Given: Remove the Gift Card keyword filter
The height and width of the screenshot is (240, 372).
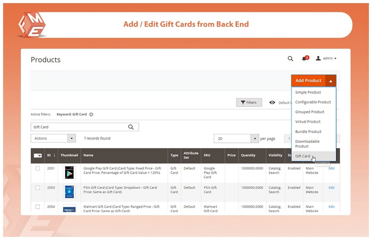Looking at the screenshot, I should pos(91,114).
